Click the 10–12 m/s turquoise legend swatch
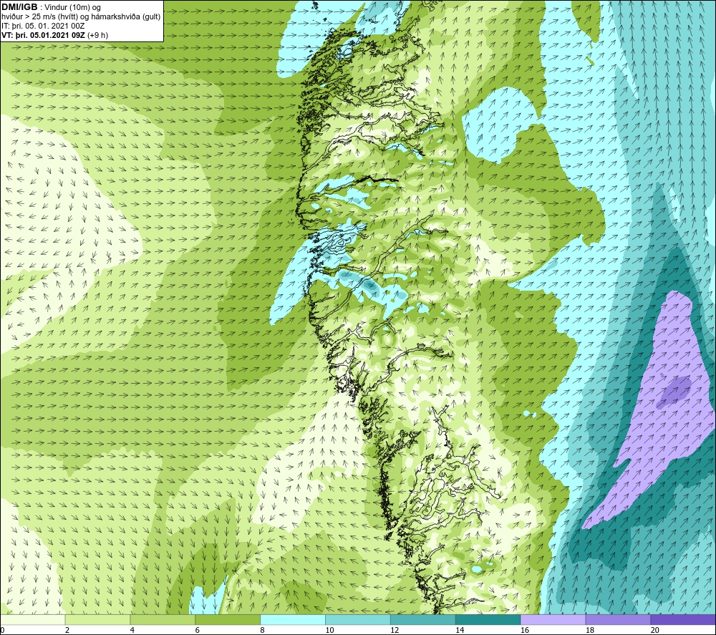716x635 pixels. click(x=357, y=619)
